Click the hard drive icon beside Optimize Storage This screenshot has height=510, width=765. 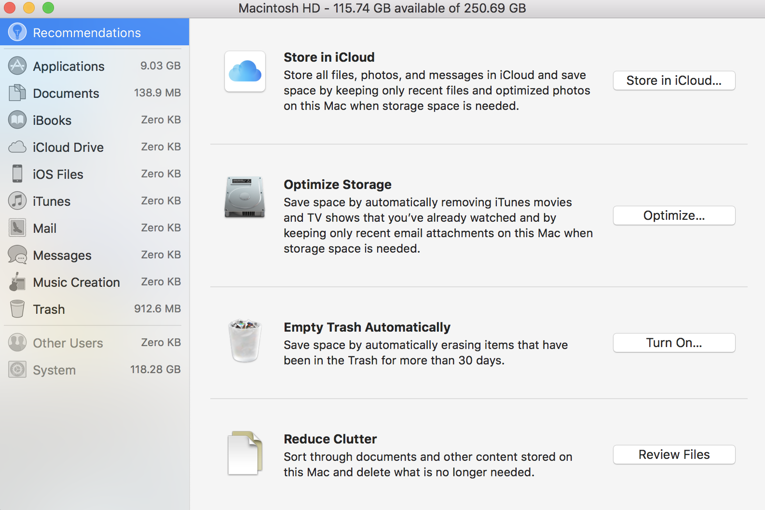pos(245,197)
